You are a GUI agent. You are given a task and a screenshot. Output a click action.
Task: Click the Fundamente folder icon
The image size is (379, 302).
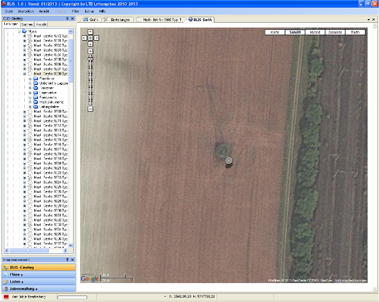pyautogui.click(x=36, y=97)
